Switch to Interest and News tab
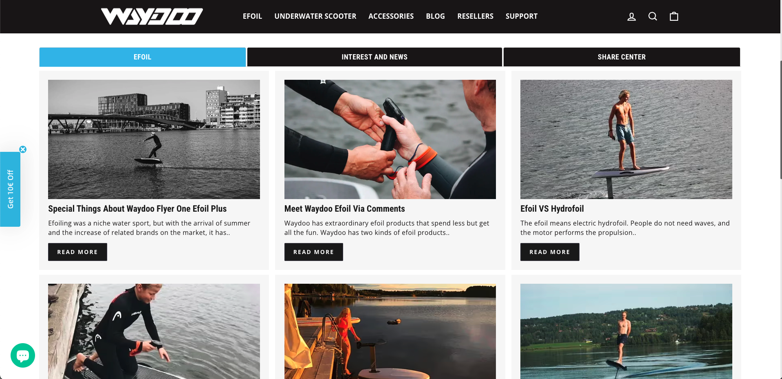Screen dimensions: 782x379 pos(374,57)
